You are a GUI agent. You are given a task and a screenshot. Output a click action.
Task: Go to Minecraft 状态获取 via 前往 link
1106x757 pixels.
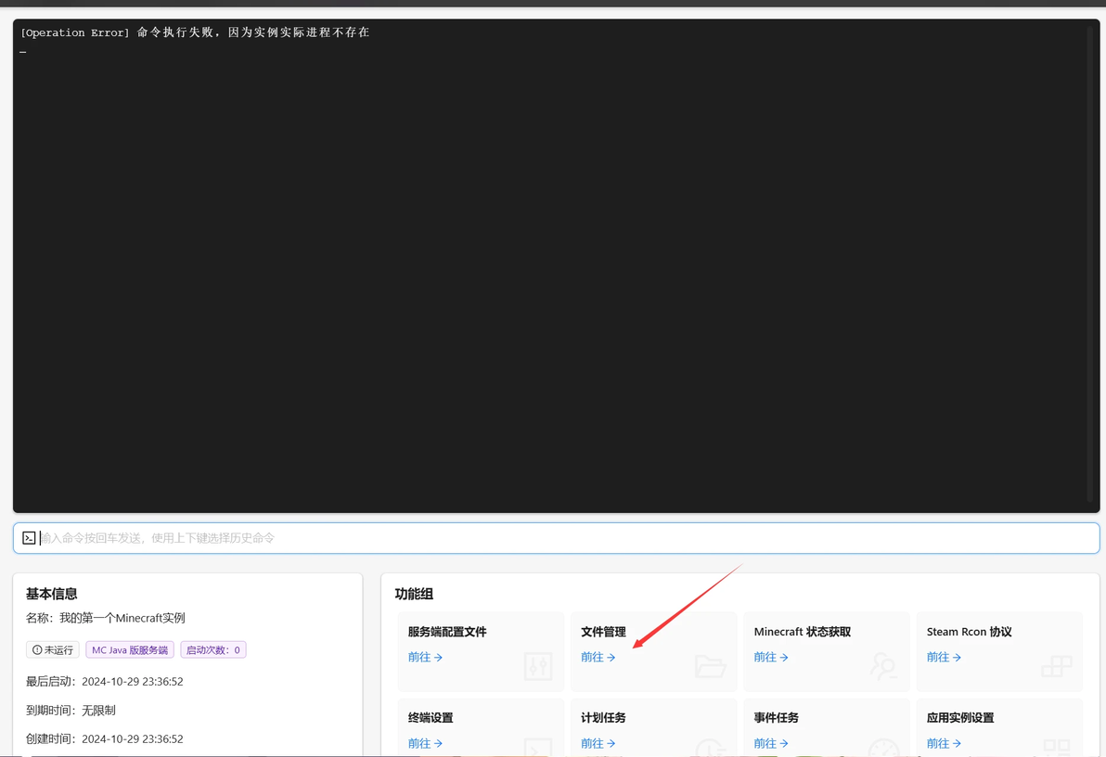point(771,657)
